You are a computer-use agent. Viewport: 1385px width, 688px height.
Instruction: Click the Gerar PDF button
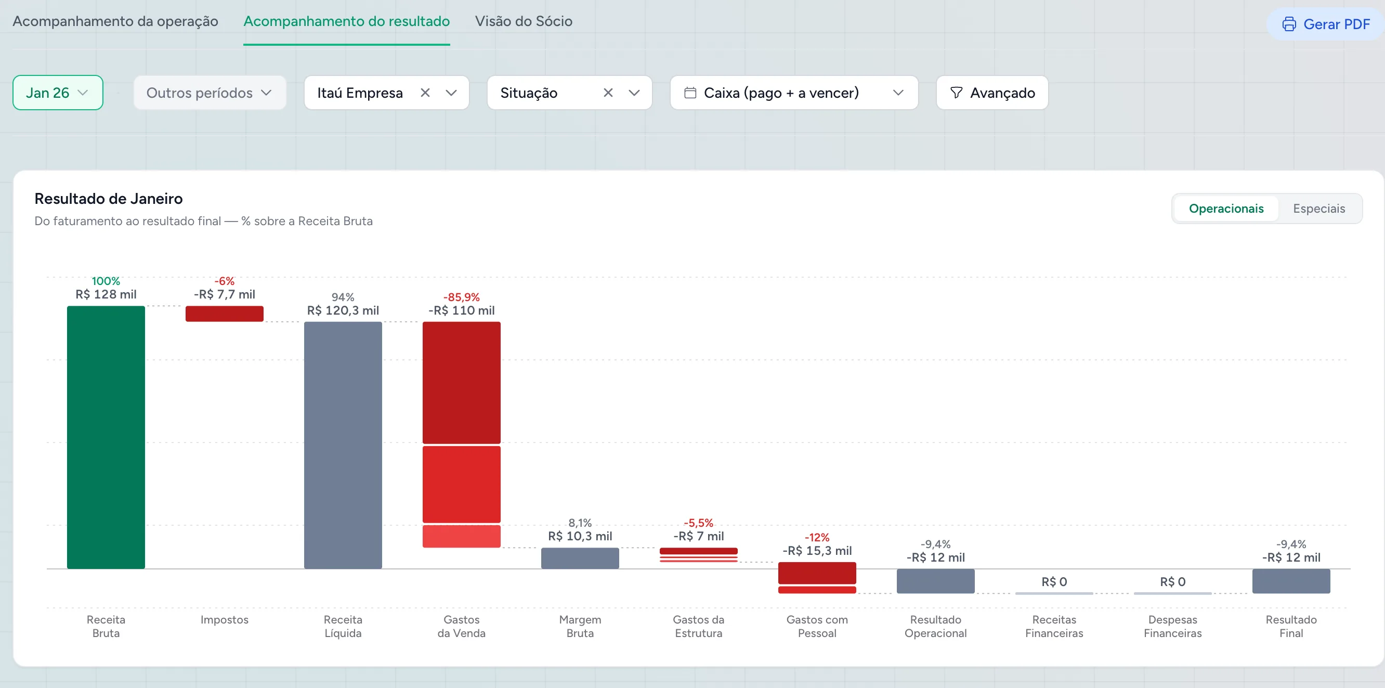pyautogui.click(x=1325, y=24)
